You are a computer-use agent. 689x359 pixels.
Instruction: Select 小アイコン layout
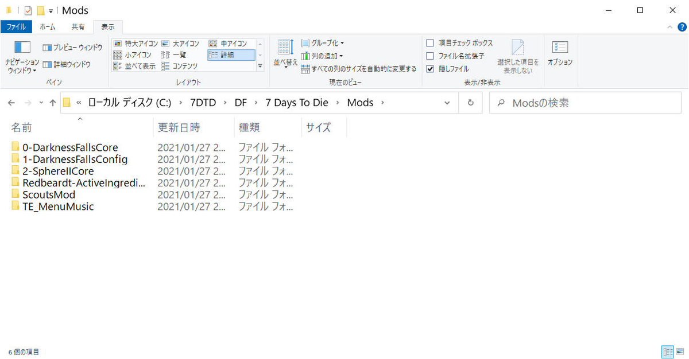132,55
